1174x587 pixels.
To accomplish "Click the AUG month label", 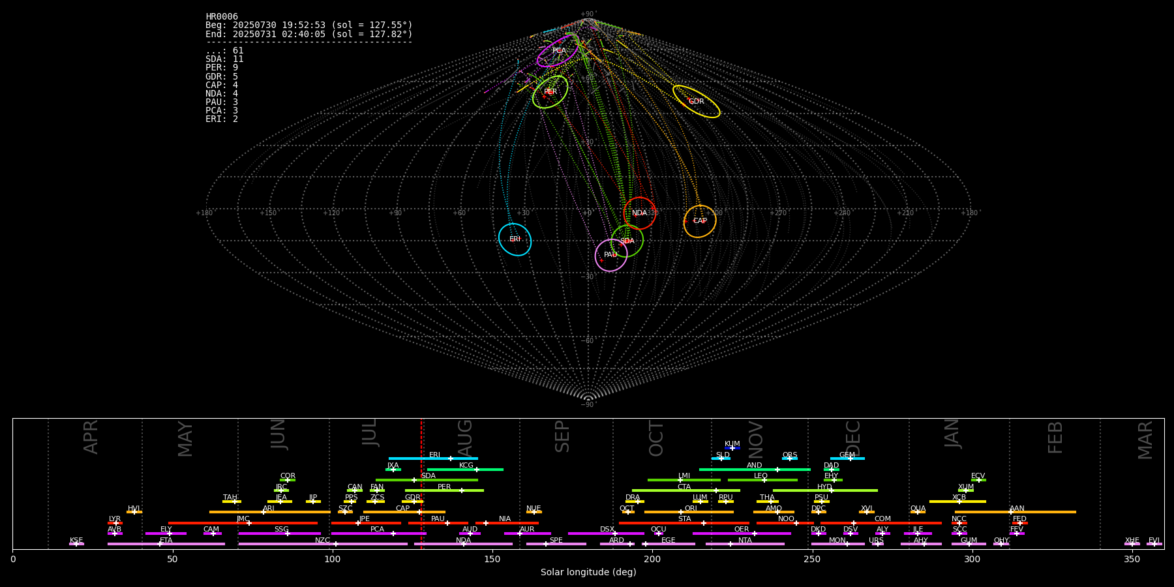I will pos(465,438).
